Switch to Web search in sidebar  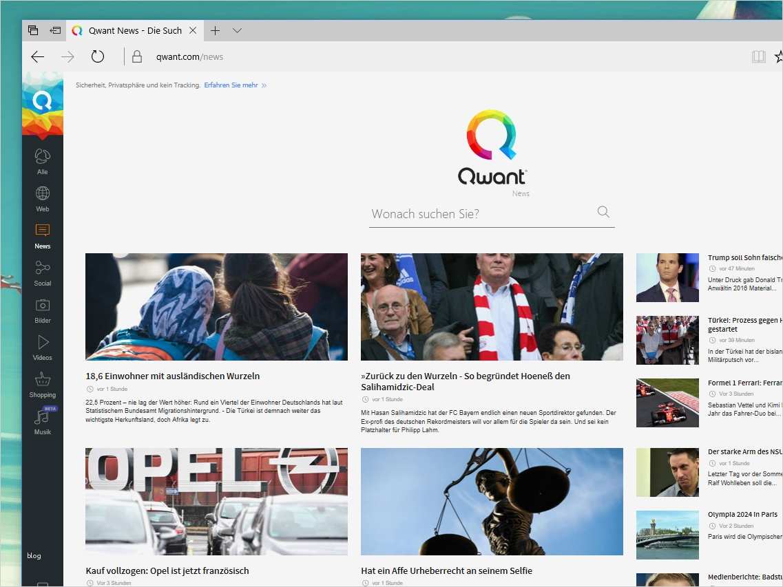(x=43, y=199)
